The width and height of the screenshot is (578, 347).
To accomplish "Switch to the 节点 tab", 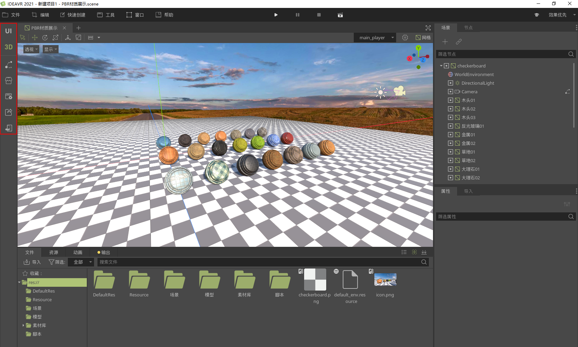I will tap(468, 28).
